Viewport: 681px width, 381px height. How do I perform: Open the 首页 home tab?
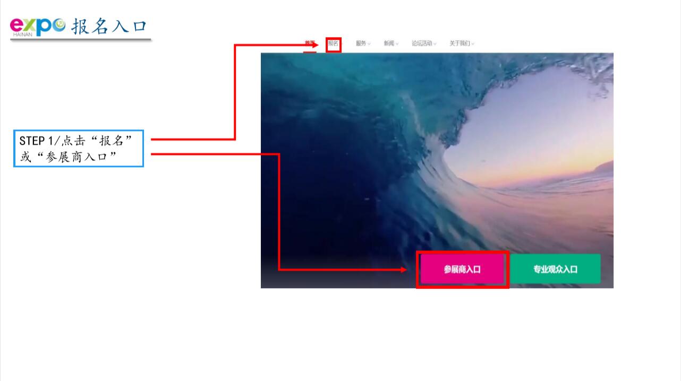pos(310,43)
